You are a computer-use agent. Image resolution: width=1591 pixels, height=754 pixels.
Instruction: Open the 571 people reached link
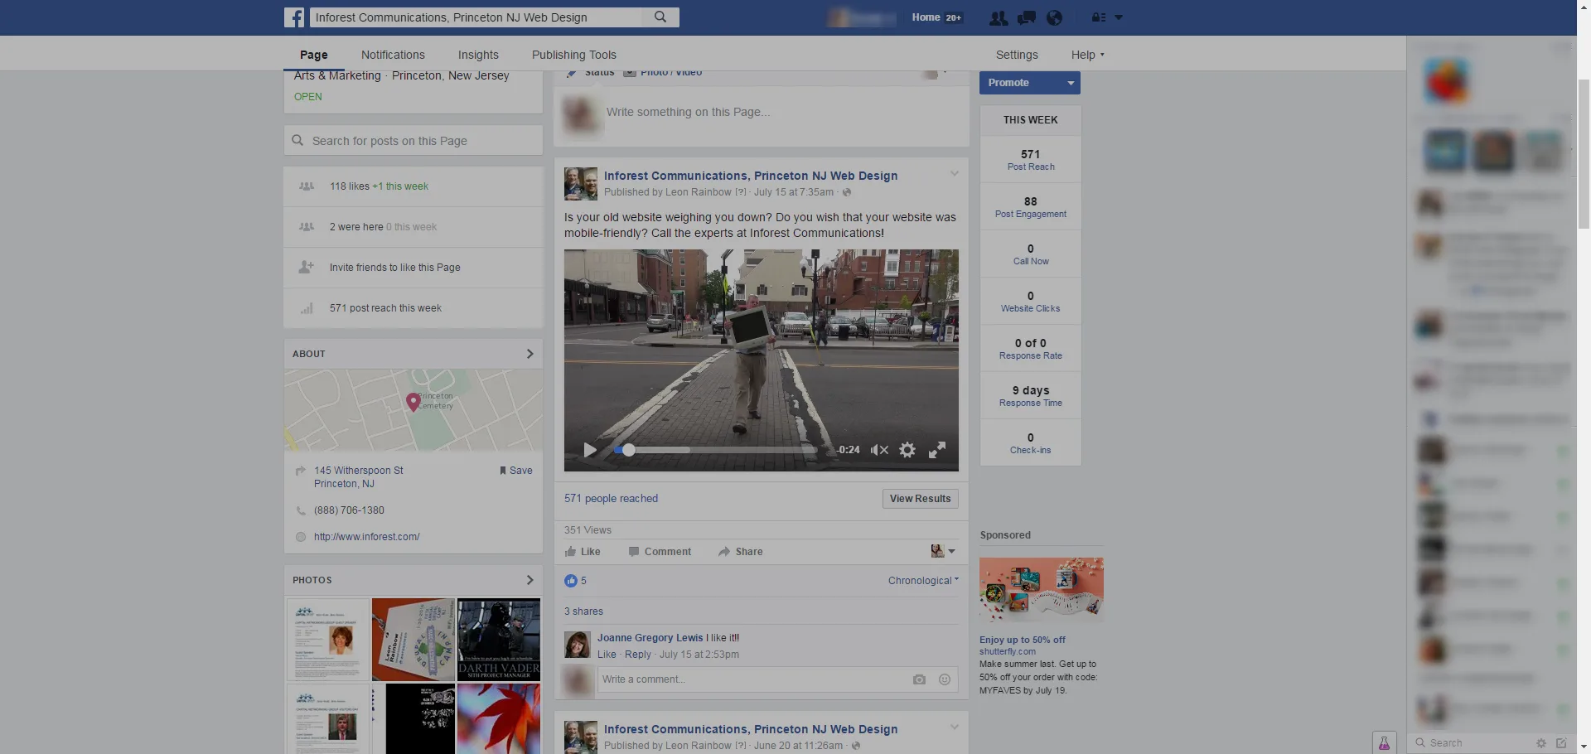611,499
